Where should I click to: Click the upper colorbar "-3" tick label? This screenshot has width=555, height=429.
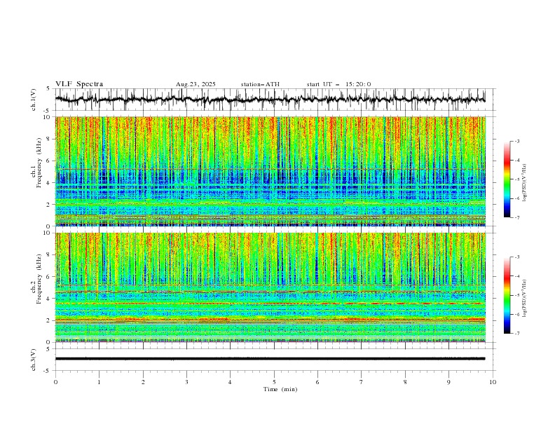[517, 141]
